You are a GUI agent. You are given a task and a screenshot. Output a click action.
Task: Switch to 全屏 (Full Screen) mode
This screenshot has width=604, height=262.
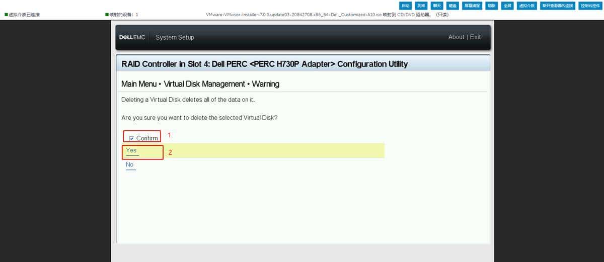[x=507, y=6]
